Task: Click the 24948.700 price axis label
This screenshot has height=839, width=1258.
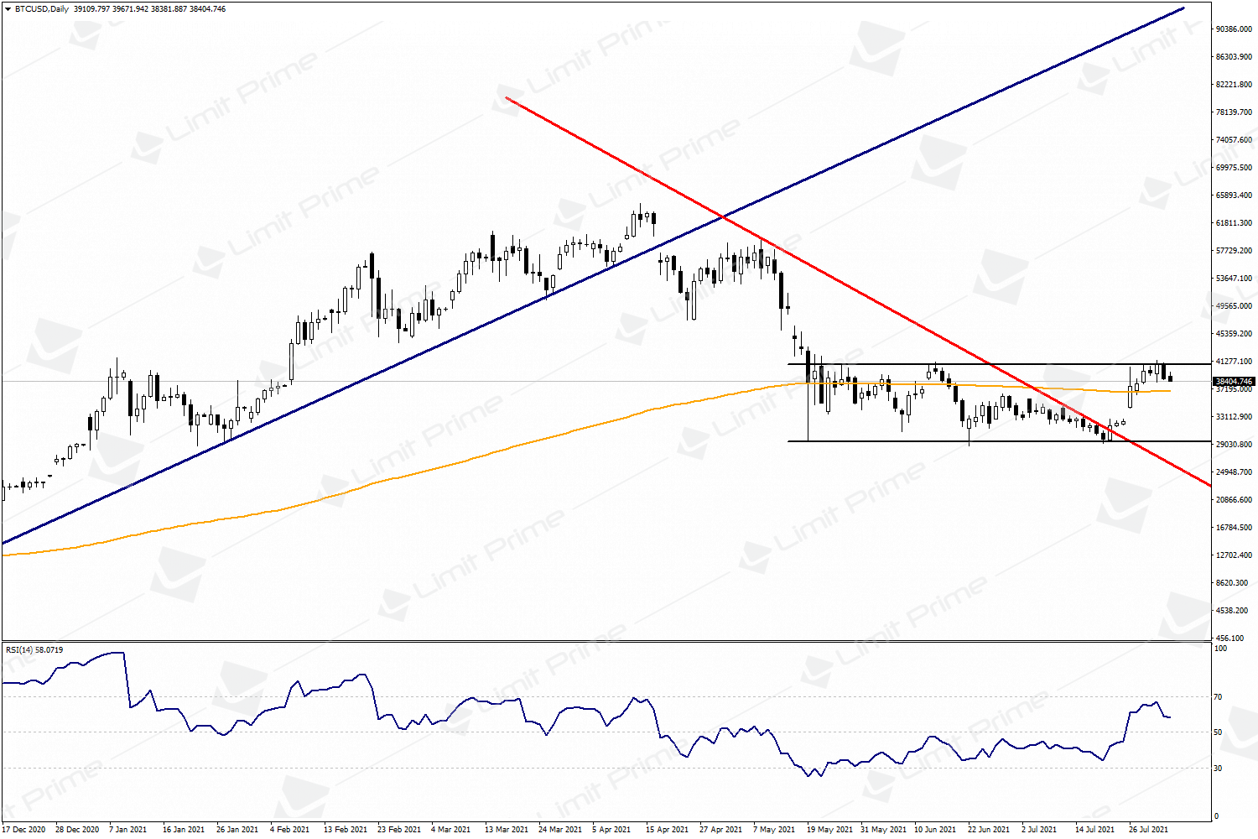Action: [1235, 472]
